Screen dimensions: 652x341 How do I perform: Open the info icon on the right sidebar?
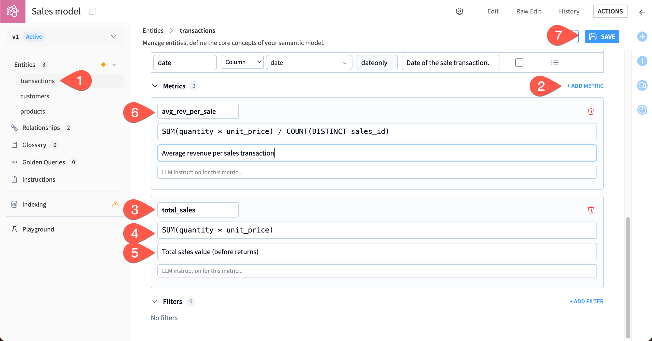point(642,61)
